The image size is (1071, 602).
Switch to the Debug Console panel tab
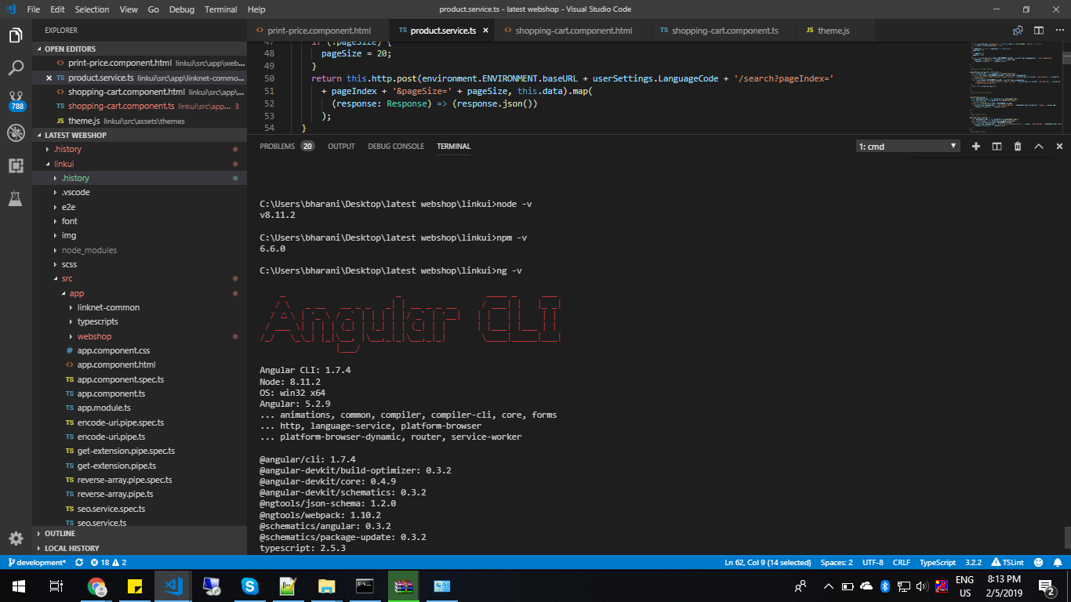[x=396, y=146]
